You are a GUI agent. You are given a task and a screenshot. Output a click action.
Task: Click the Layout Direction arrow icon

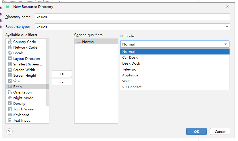click(x=10, y=58)
